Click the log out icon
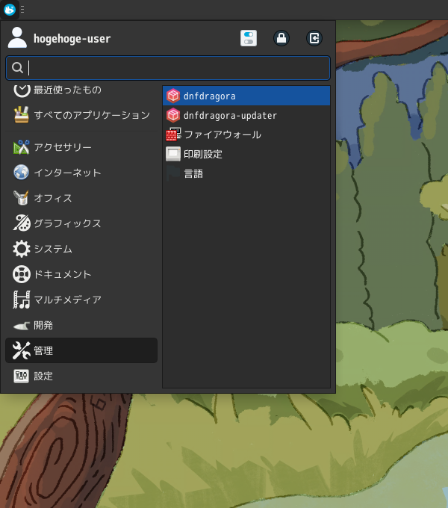The height and width of the screenshot is (508, 448). [x=314, y=38]
